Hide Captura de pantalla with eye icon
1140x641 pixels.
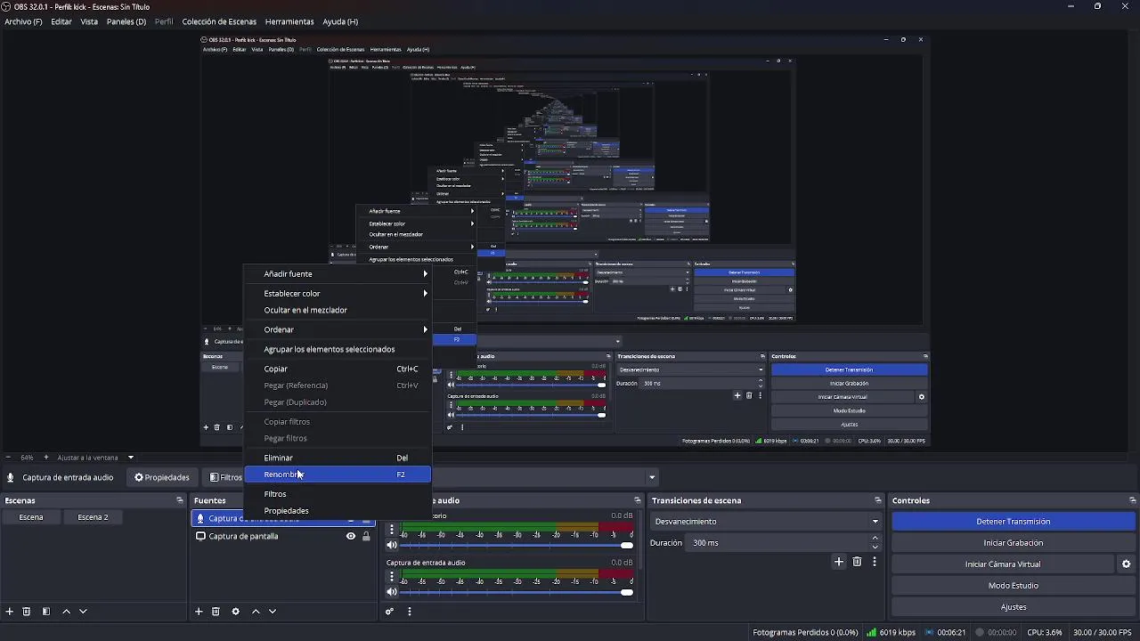[351, 536]
